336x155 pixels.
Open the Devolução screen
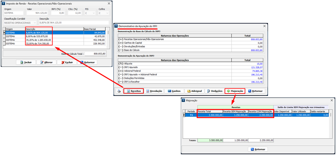tap(154, 91)
